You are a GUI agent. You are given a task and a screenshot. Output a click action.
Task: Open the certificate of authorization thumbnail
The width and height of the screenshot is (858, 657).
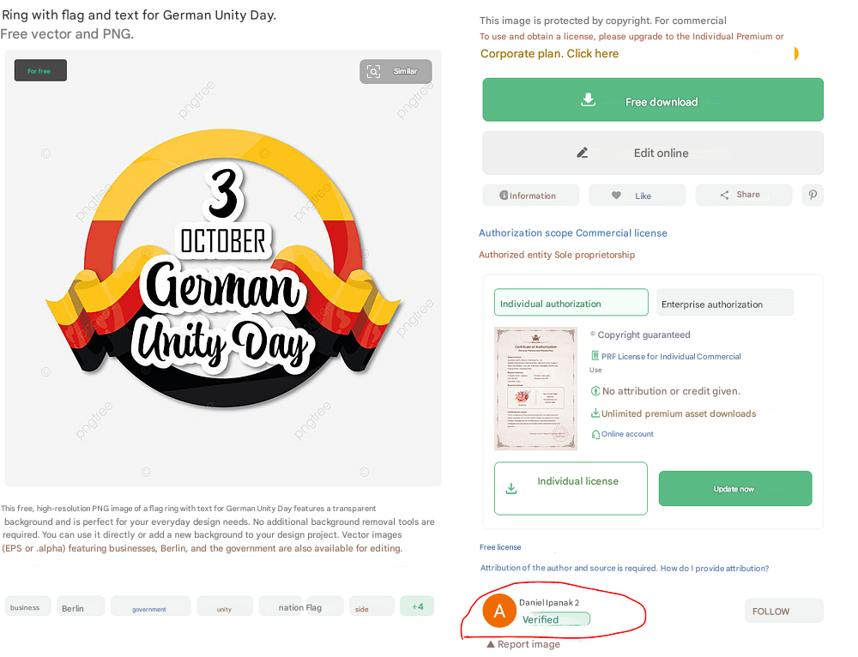535,389
